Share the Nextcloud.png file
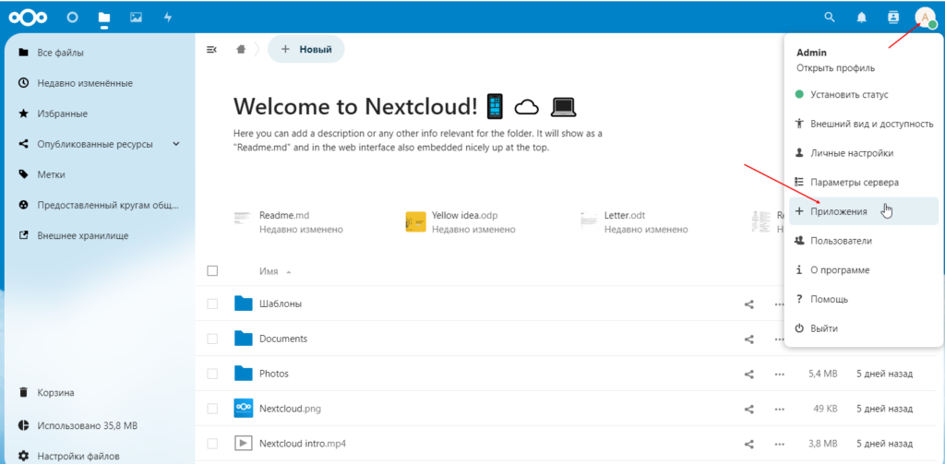 749,410
